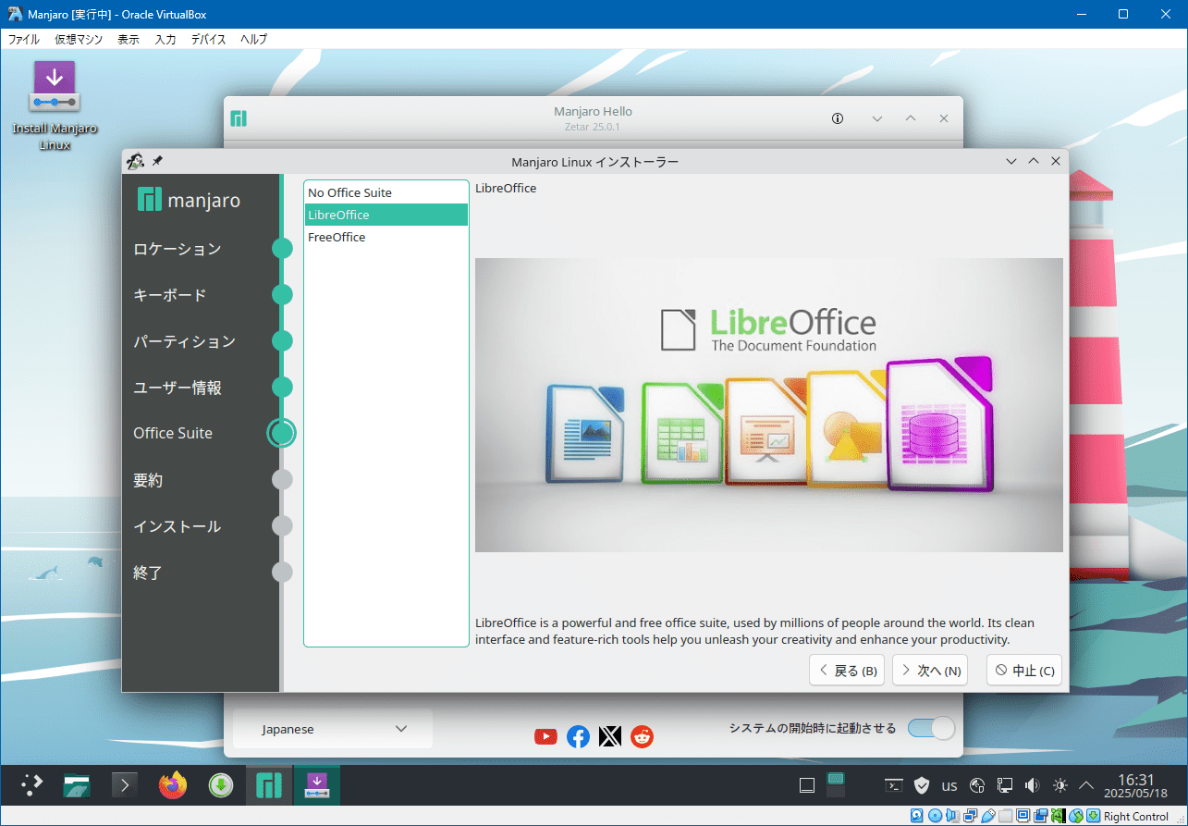Click the installer penguin icon in title bar
Viewport: 1188px width, 826px height.
pyautogui.click(x=135, y=161)
